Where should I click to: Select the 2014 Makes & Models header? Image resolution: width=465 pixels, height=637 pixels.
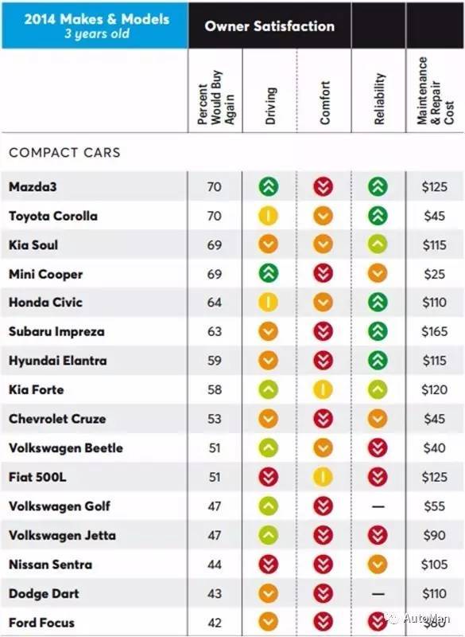pyautogui.click(x=95, y=25)
